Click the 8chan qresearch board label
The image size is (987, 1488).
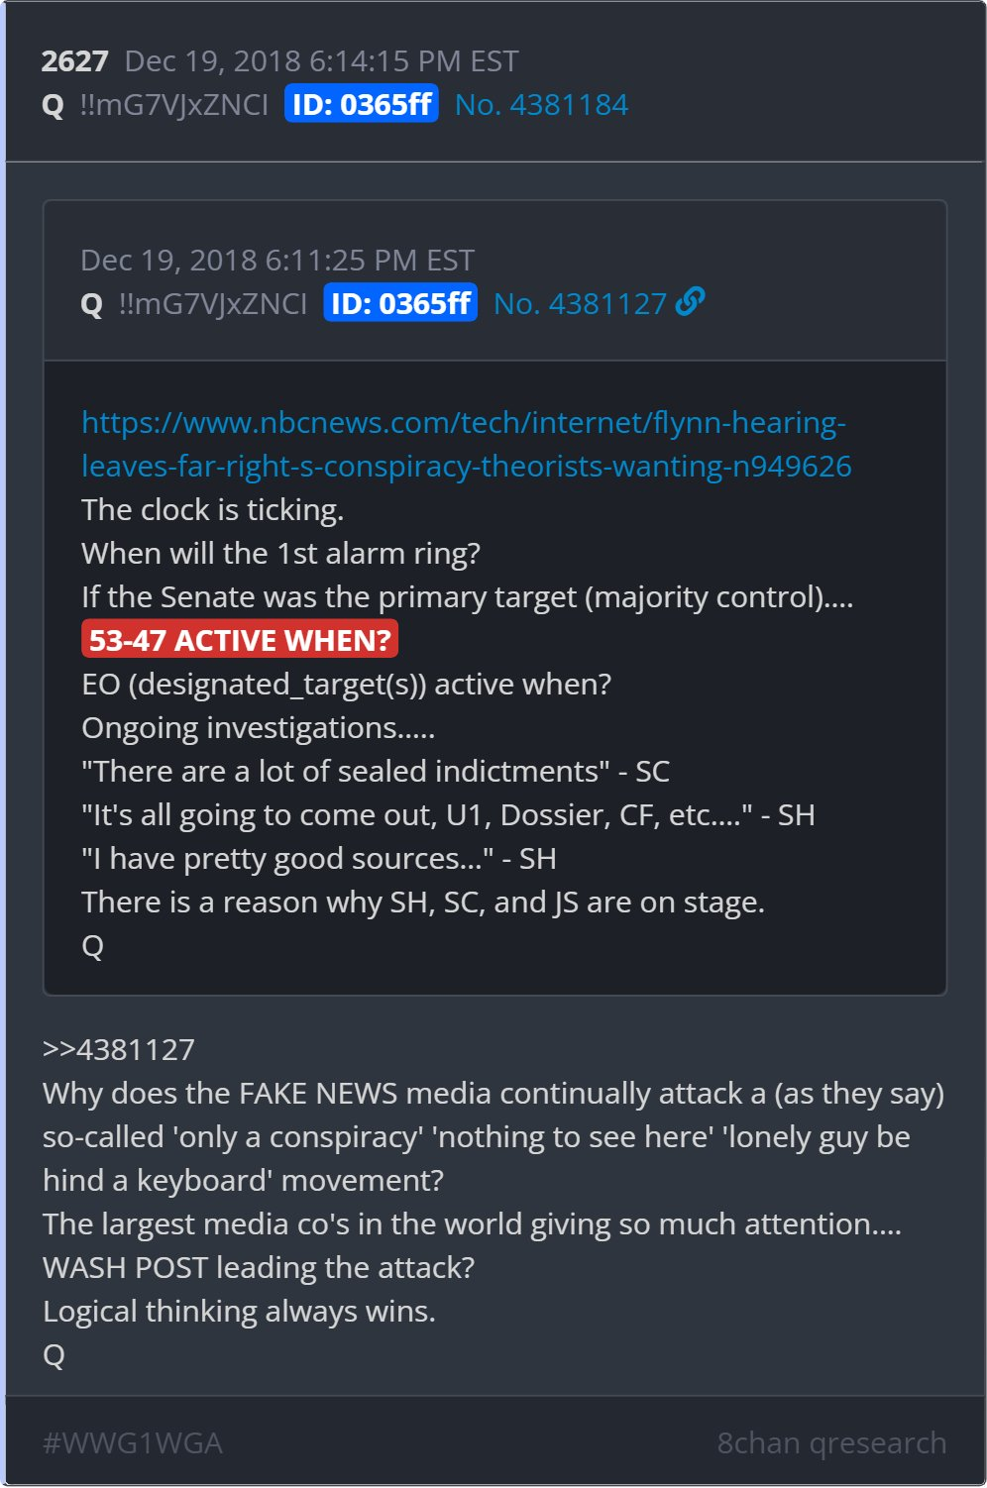click(831, 1442)
